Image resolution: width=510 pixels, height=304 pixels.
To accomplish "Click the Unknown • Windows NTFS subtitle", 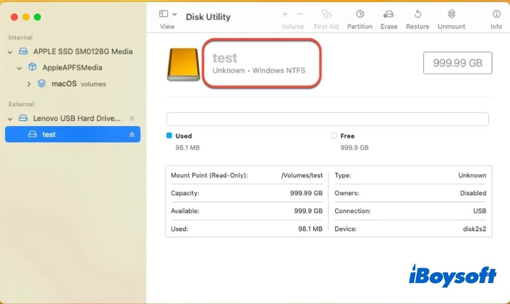I will pyautogui.click(x=259, y=70).
